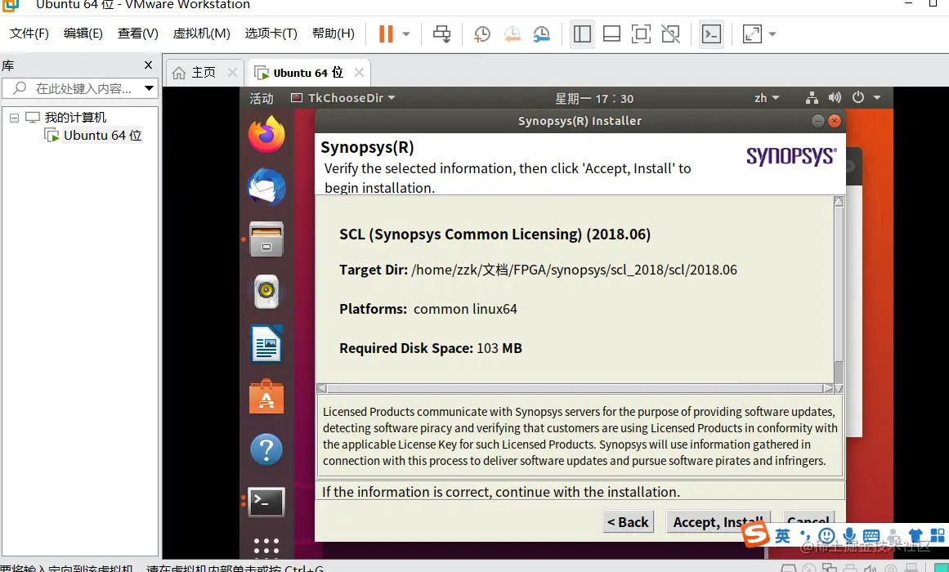Click the < Back button

pyautogui.click(x=629, y=522)
